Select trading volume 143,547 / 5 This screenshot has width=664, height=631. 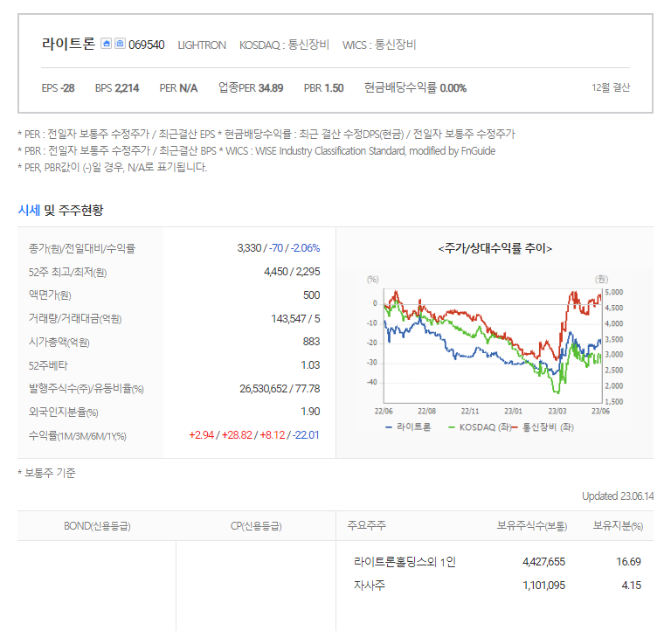tap(295, 318)
